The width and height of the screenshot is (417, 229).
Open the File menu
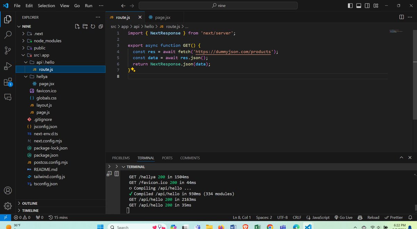(17, 6)
